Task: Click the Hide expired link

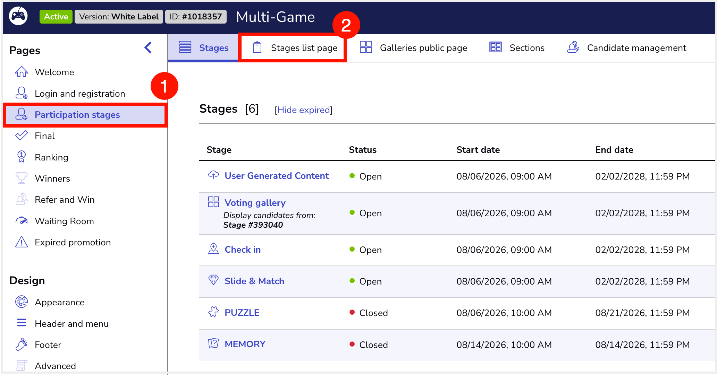Action: pos(304,110)
